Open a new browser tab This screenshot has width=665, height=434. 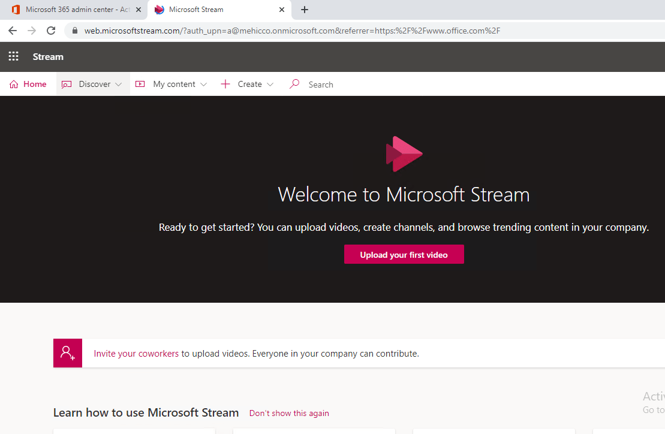point(305,10)
